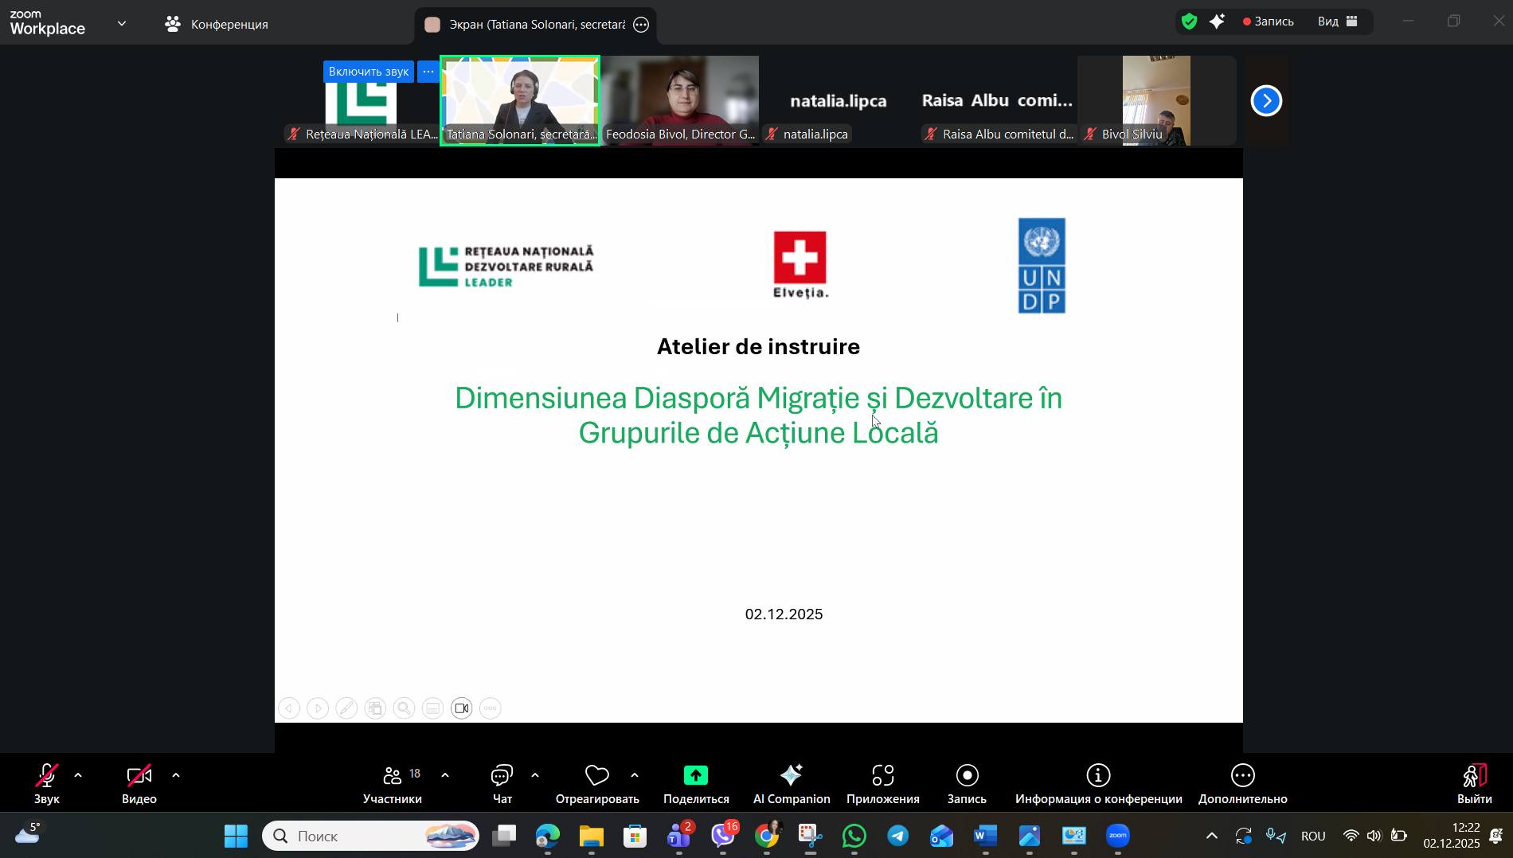
Task: Open the Вид view menu
Action: (x=1338, y=21)
